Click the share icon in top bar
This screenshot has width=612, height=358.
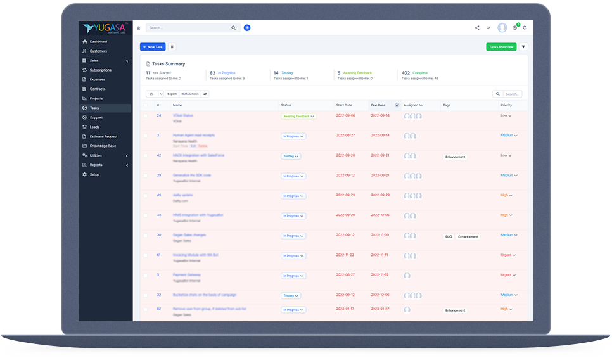click(x=477, y=28)
